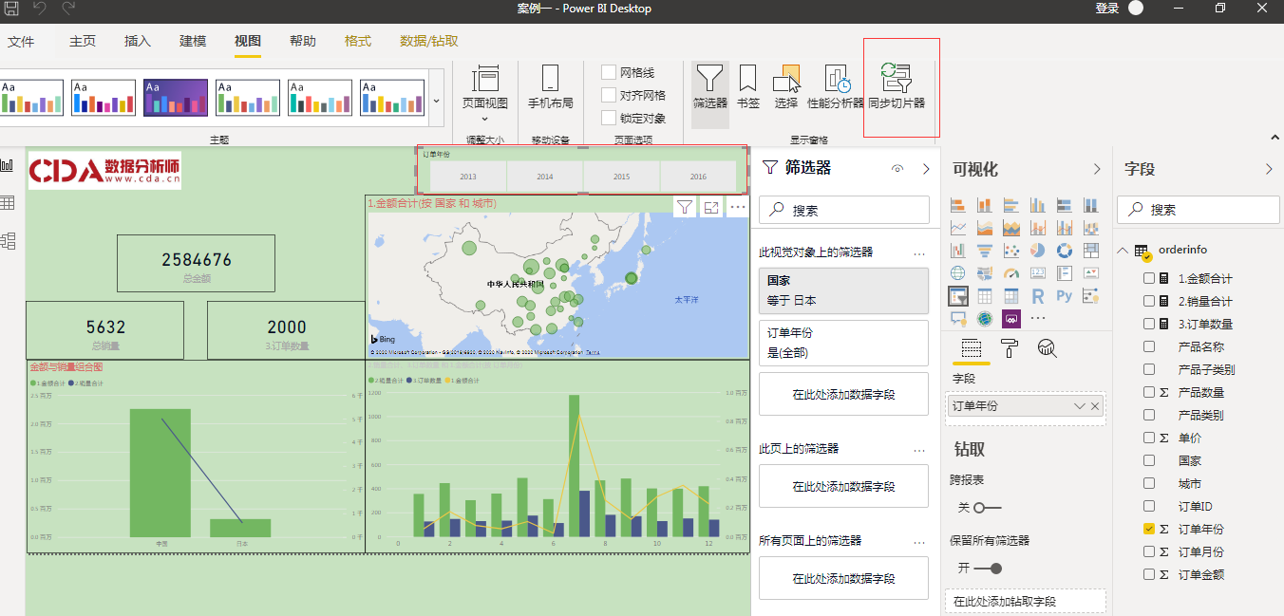Open the 文件 menu
Image resolution: width=1284 pixels, height=616 pixels.
pos(21,41)
